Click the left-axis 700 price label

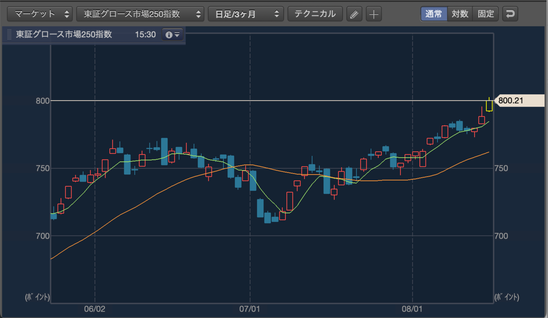[x=42, y=236]
